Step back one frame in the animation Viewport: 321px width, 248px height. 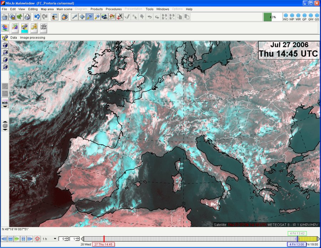click(4, 239)
